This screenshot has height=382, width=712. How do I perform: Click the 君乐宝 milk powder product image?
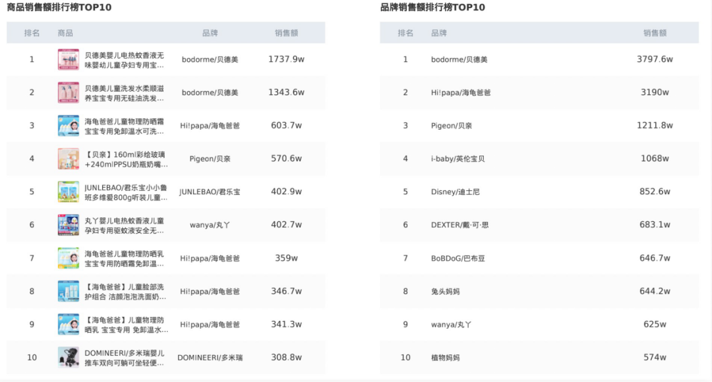tap(68, 192)
